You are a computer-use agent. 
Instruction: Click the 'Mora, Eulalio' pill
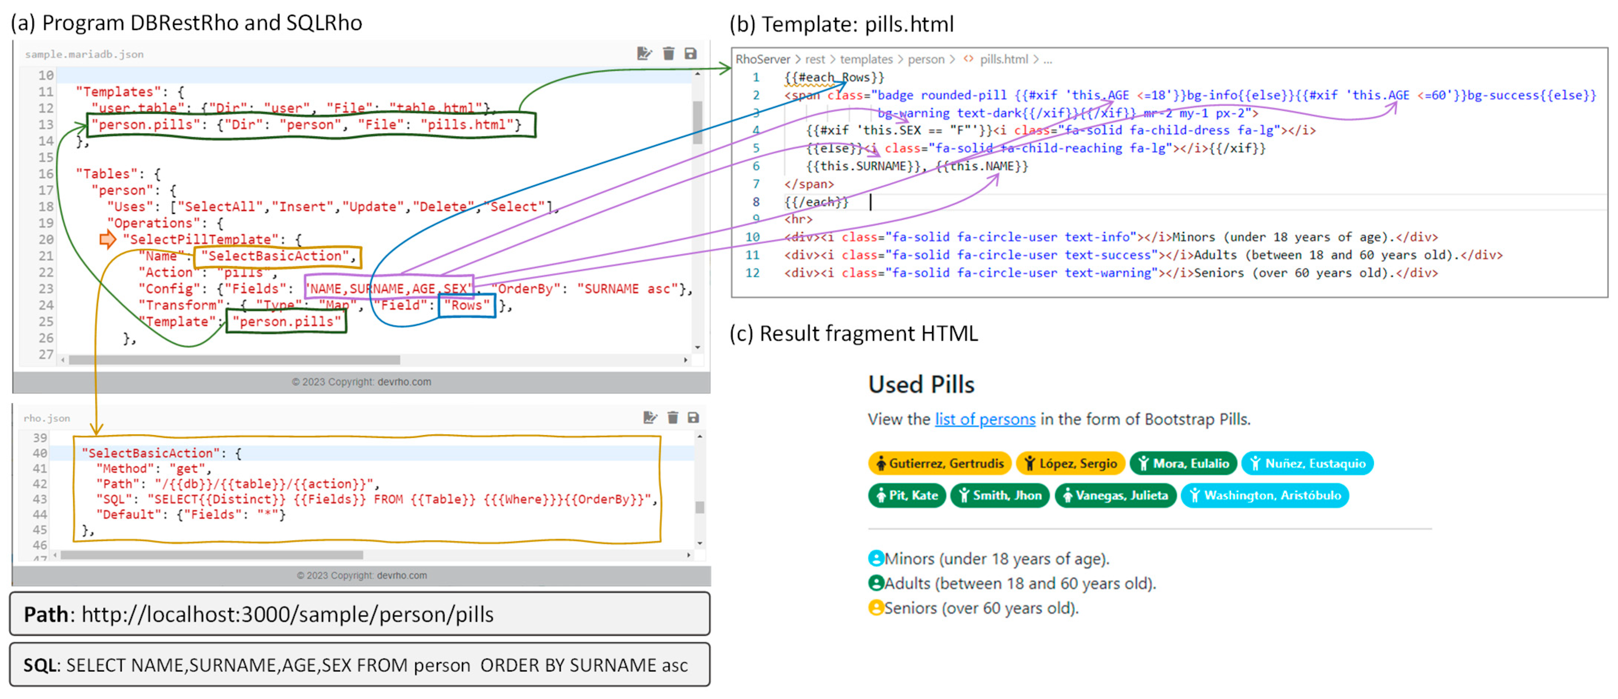1183,464
